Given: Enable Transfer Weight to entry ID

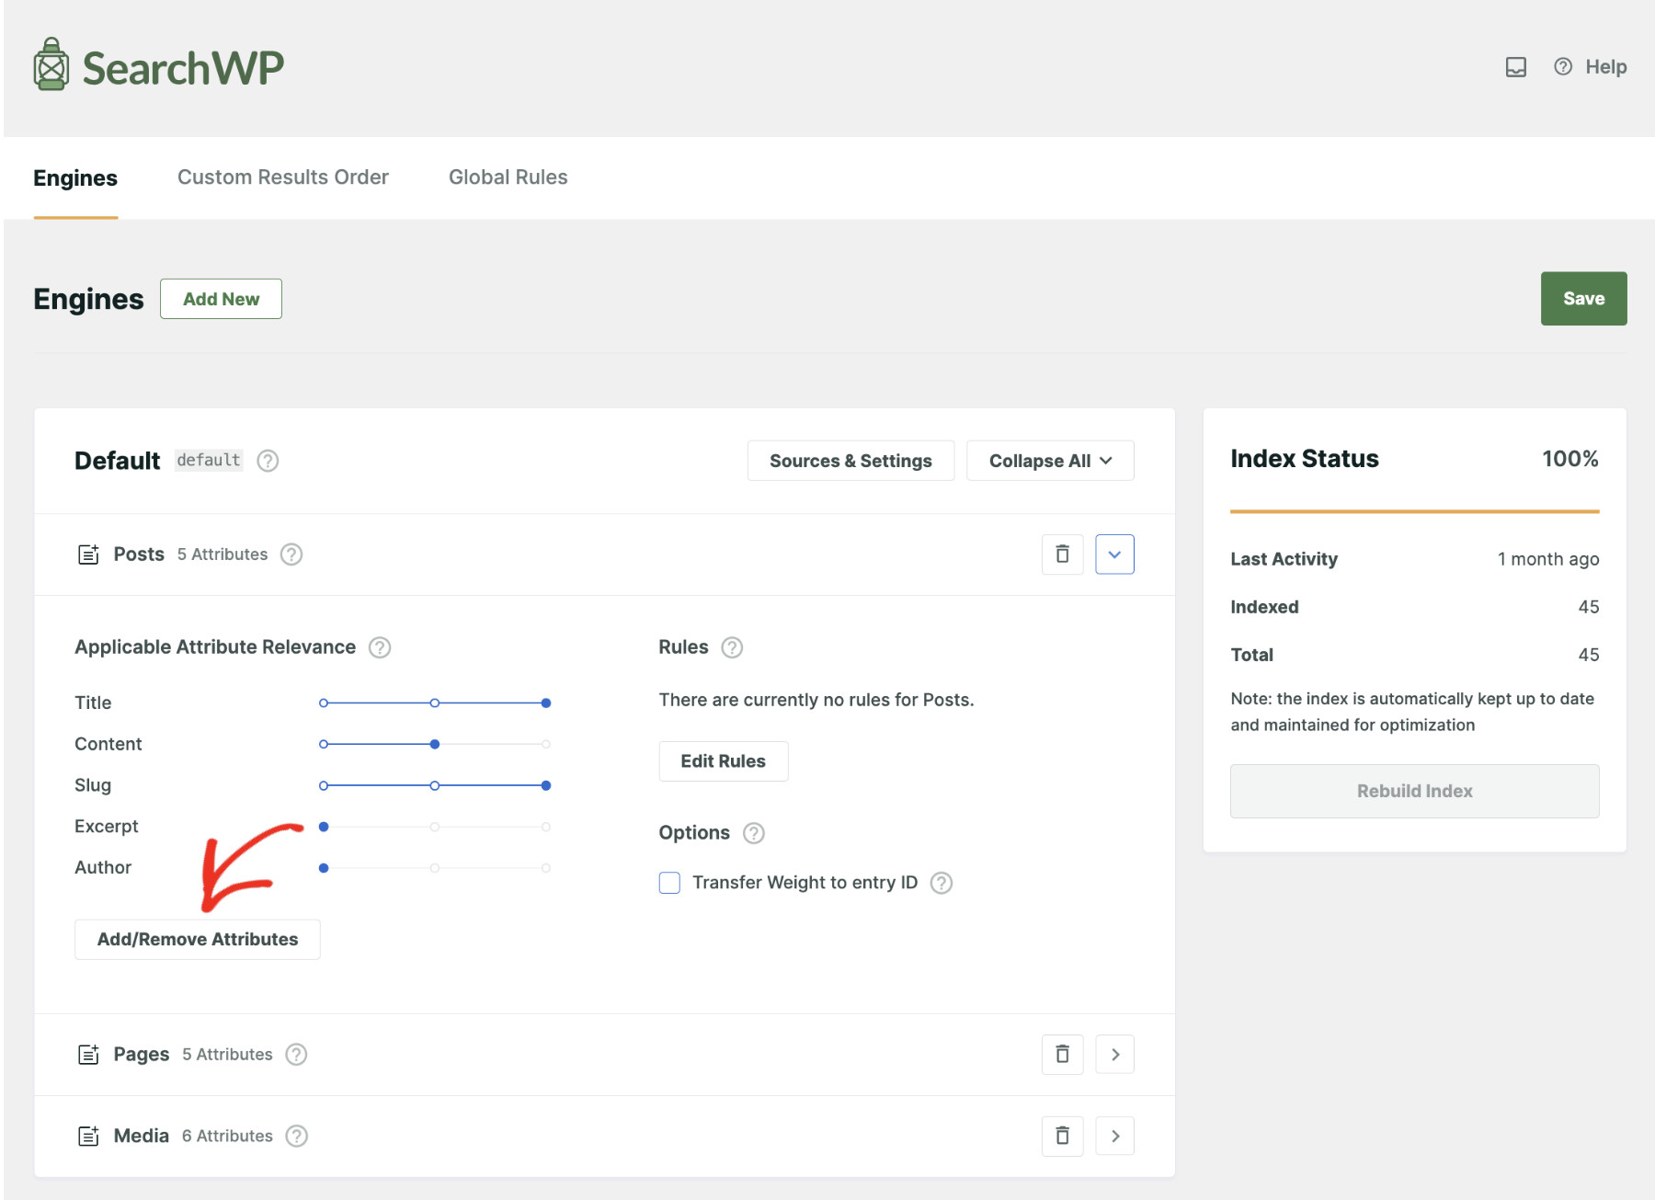Looking at the screenshot, I should pos(669,883).
